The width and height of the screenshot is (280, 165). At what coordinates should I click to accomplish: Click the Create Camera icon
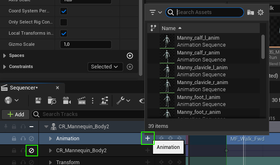[67, 101]
